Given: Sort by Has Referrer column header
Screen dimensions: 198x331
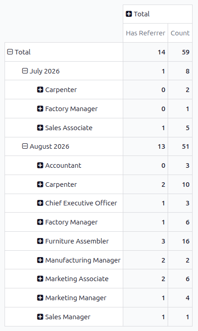Looking at the screenshot, I should 145,33.
